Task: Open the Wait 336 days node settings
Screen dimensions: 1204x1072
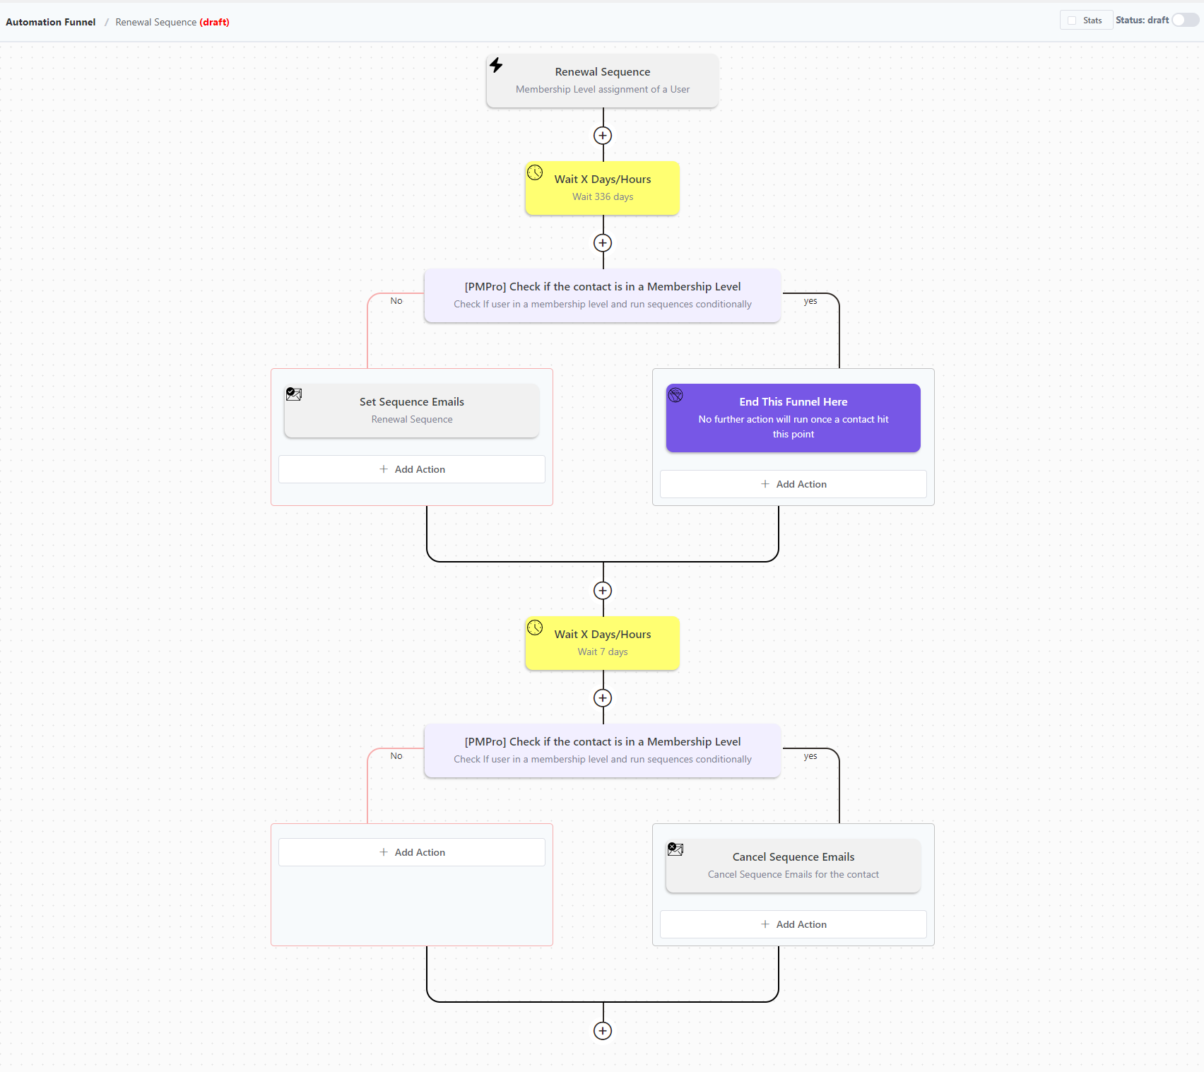Action: pos(602,188)
